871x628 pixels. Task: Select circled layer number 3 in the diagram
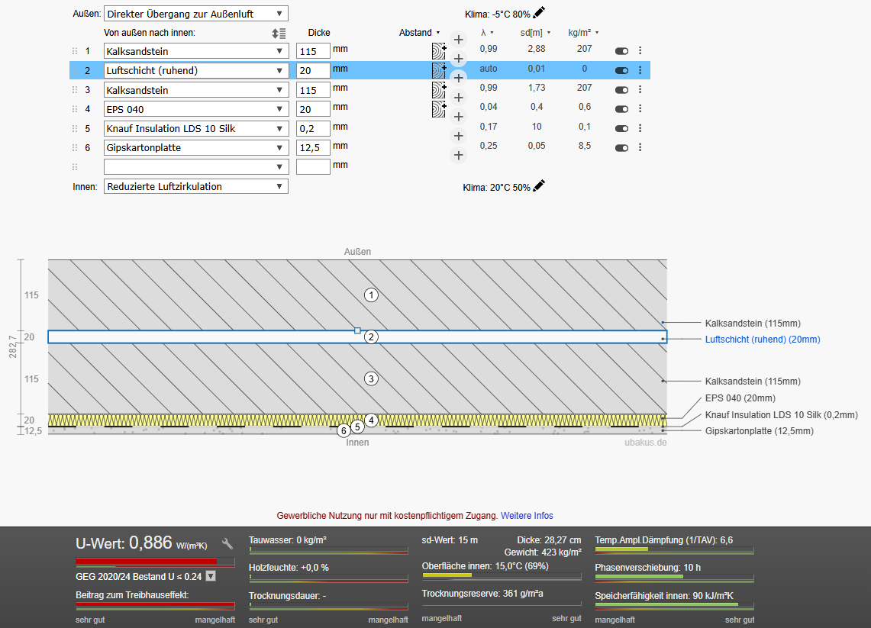tap(371, 379)
